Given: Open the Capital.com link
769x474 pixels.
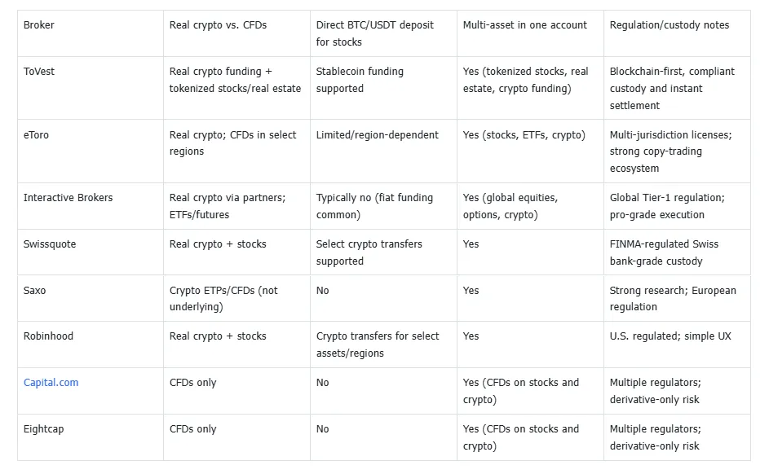Looking at the screenshot, I should click(x=51, y=383).
